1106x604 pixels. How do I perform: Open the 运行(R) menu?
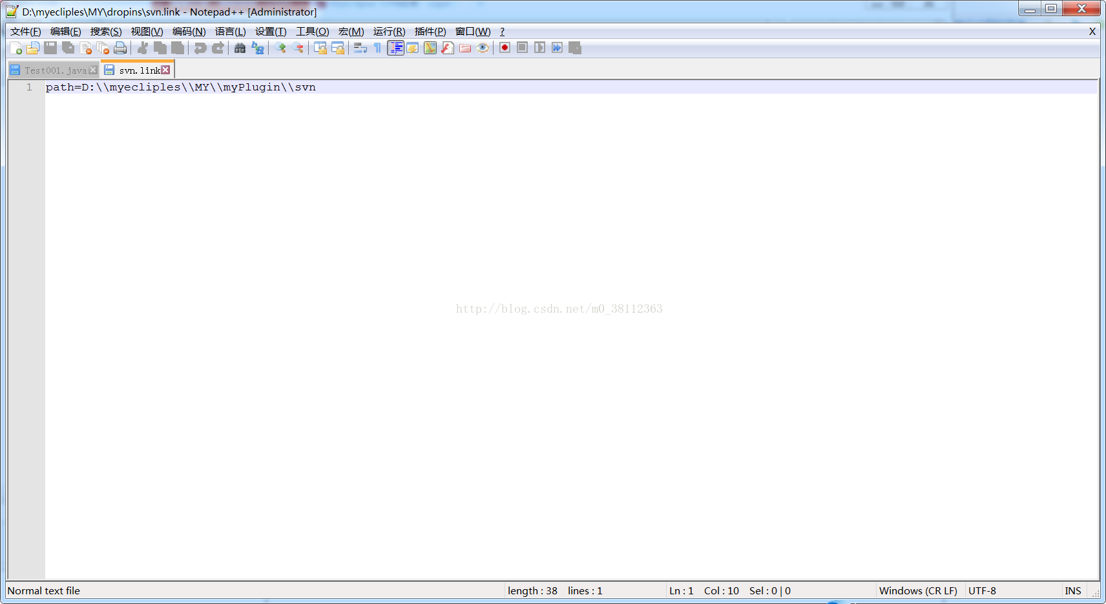pyautogui.click(x=390, y=32)
